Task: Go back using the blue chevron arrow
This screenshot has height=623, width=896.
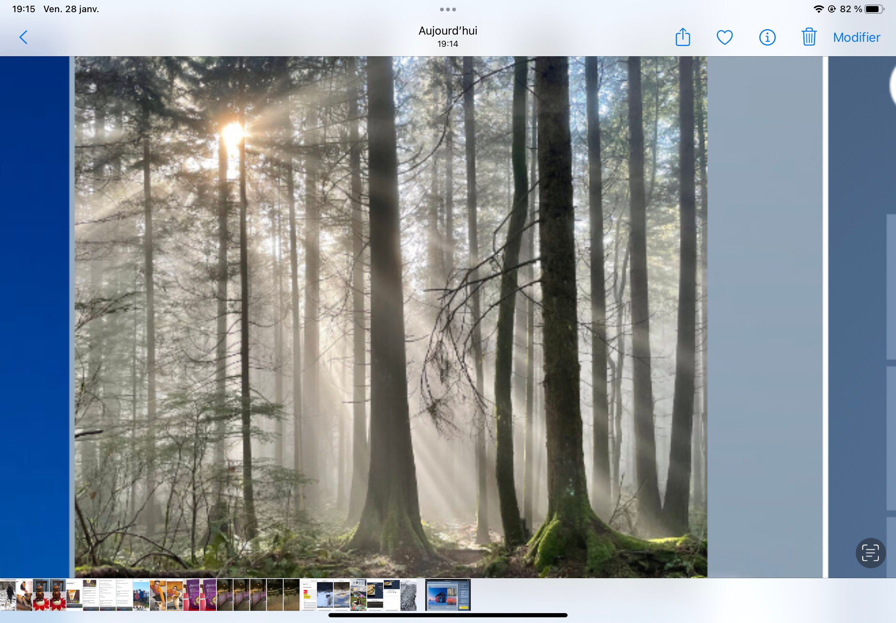Action: 24,38
